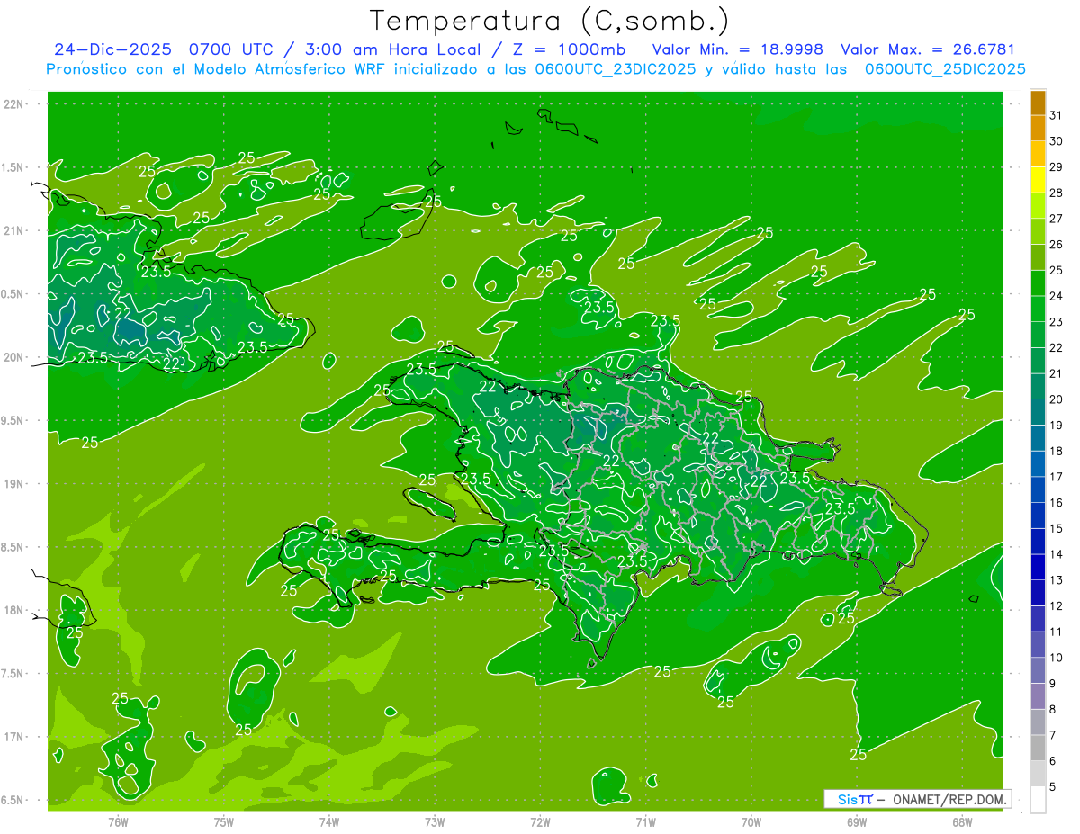The width and height of the screenshot is (1080, 834).
Task: Click the "68W" longitude axis label
Action: pos(961,821)
